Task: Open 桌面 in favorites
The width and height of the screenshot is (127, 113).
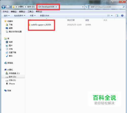Action: 11,28
